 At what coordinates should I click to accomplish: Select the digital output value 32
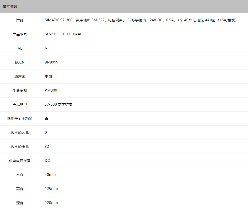pos(47,147)
